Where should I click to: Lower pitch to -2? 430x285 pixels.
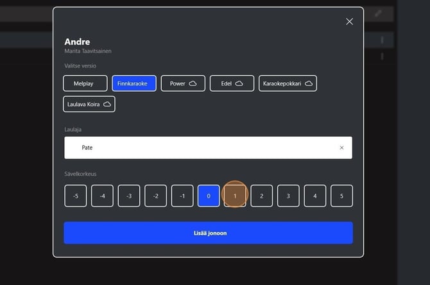click(155, 196)
